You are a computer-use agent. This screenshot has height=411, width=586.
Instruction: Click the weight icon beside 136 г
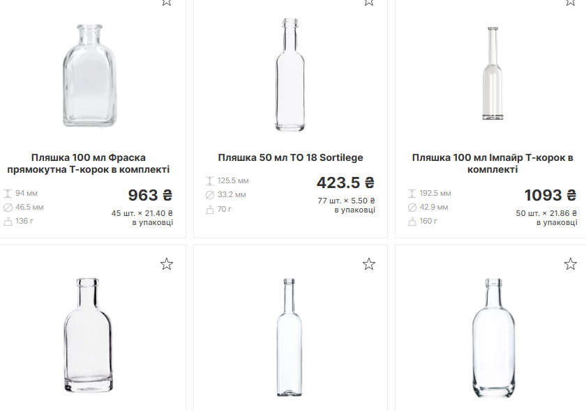(8, 222)
